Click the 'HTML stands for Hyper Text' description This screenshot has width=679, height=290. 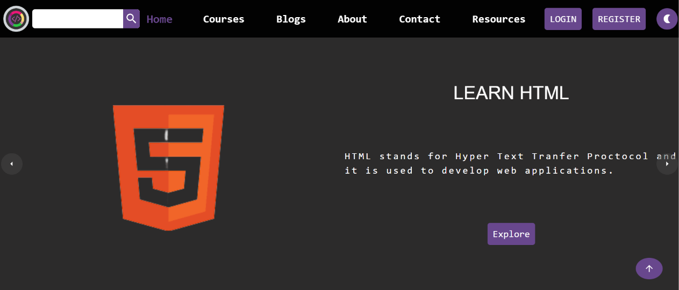click(511, 163)
